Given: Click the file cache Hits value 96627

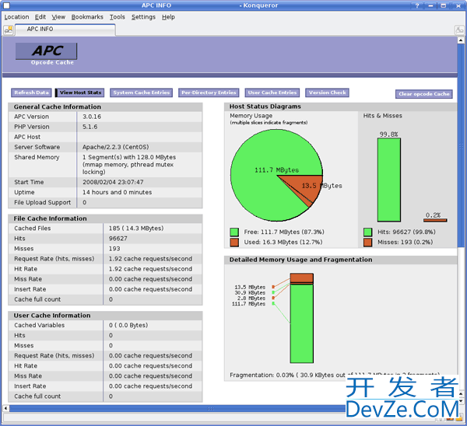Looking at the screenshot, I should pyautogui.click(x=118, y=239).
